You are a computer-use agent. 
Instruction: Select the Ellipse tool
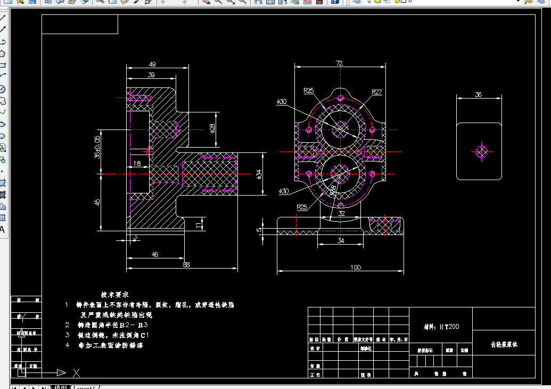point(3,124)
